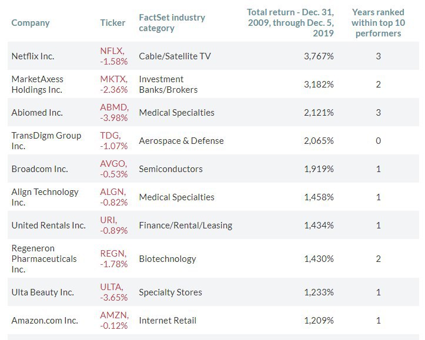Click the NFLX ticker link
Viewport: 425px width, 340px height.
(x=111, y=51)
